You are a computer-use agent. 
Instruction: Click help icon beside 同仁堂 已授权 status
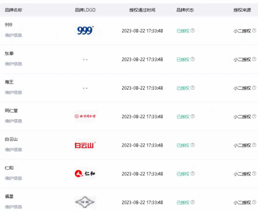point(193,116)
